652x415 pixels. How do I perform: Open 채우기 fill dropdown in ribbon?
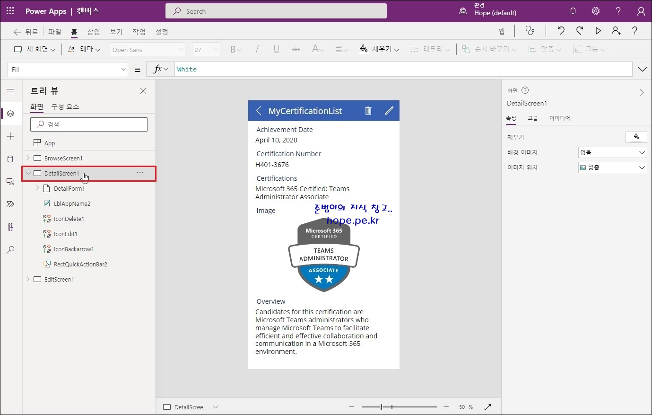(x=379, y=49)
